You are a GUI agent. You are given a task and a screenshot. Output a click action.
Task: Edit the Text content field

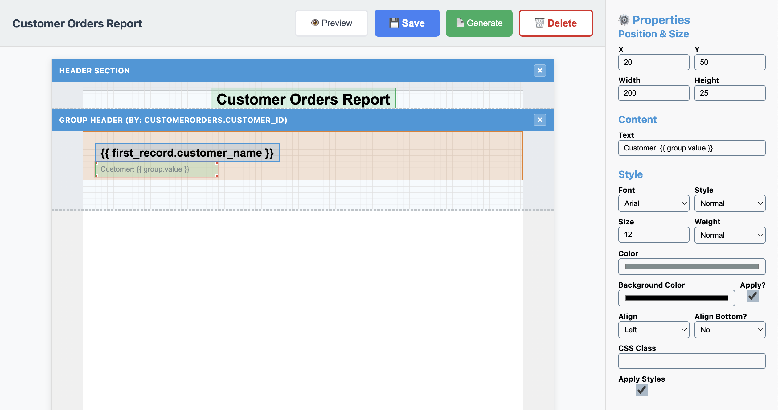pyautogui.click(x=692, y=148)
